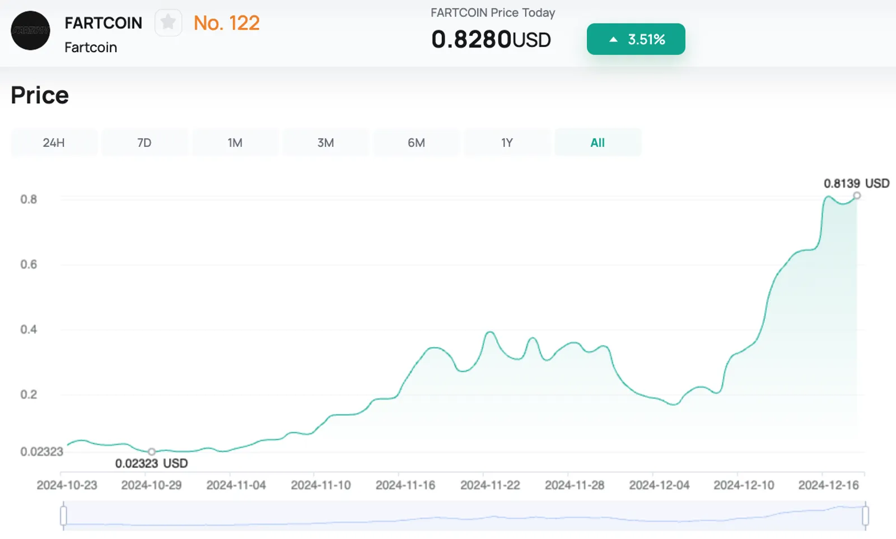Click the 0.8 y-axis label
The width and height of the screenshot is (896, 539).
[29, 199]
